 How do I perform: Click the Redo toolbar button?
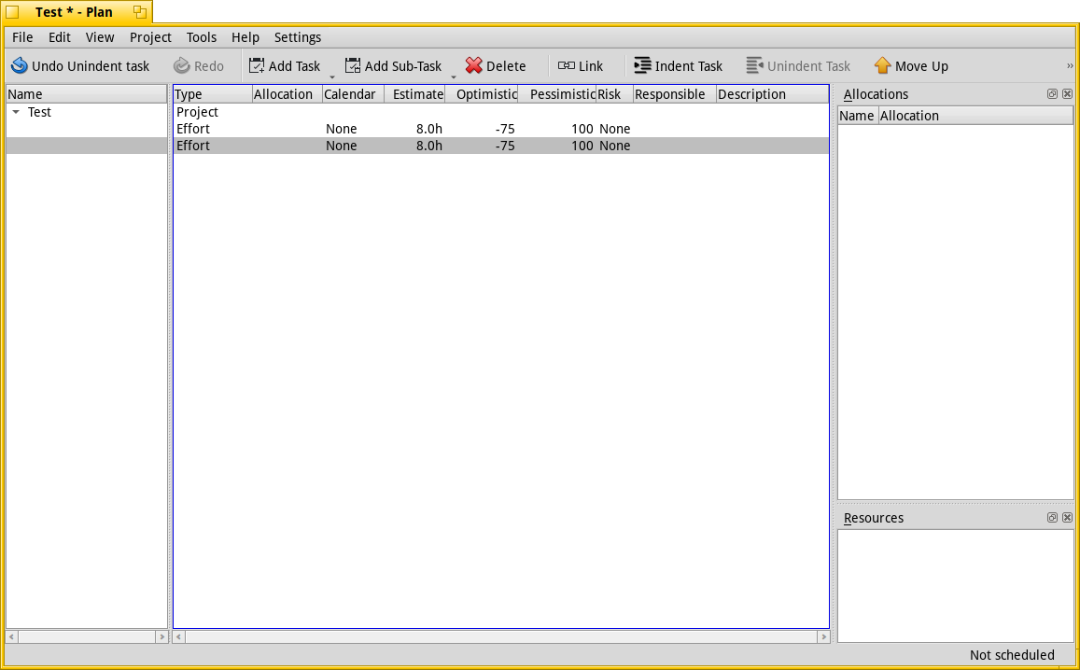coord(199,66)
